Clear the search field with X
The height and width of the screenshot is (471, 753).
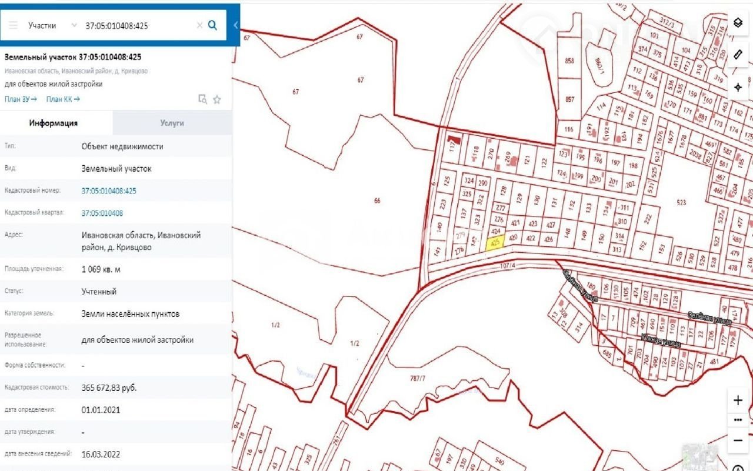199,25
